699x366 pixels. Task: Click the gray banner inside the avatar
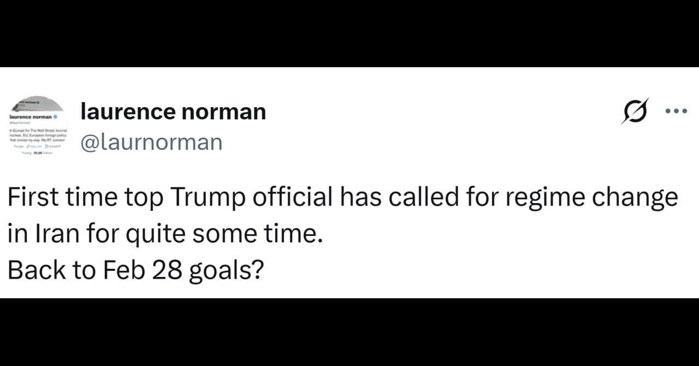pos(37,104)
